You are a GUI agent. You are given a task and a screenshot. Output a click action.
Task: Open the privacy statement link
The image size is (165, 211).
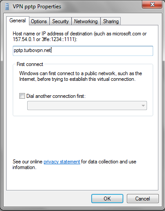tap(62, 162)
